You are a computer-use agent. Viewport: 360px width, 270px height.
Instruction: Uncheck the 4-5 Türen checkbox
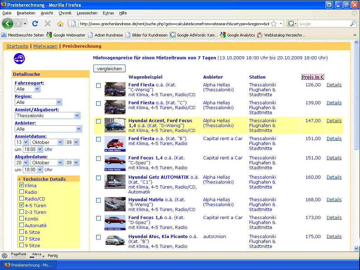(x=22, y=205)
